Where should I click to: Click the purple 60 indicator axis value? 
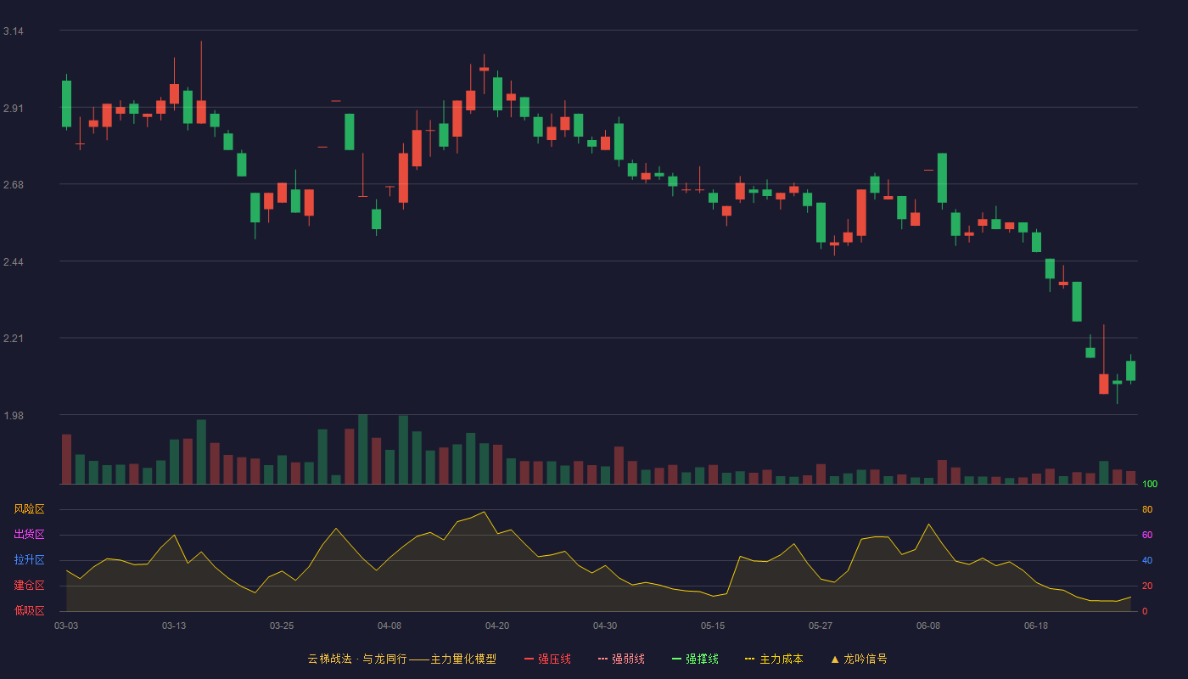pos(1147,535)
